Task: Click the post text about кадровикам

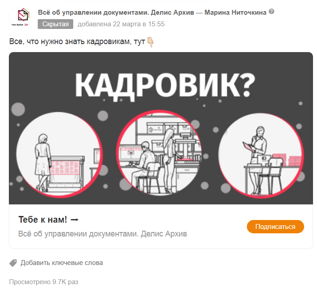Action: (77, 41)
